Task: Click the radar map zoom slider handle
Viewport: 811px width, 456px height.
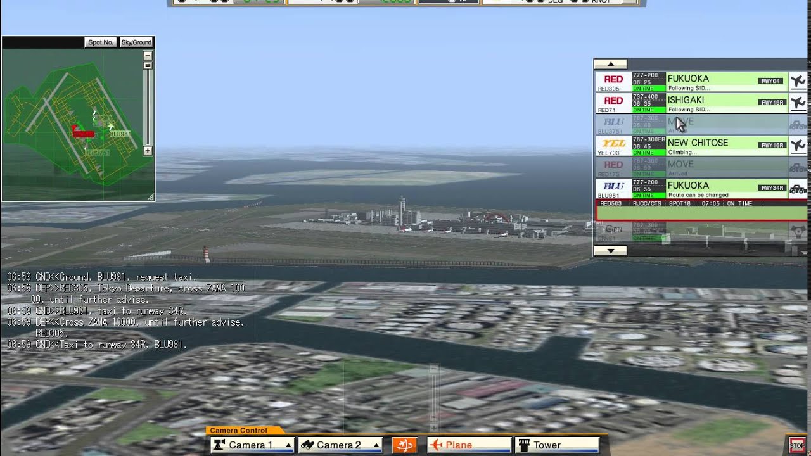Action: (x=148, y=66)
